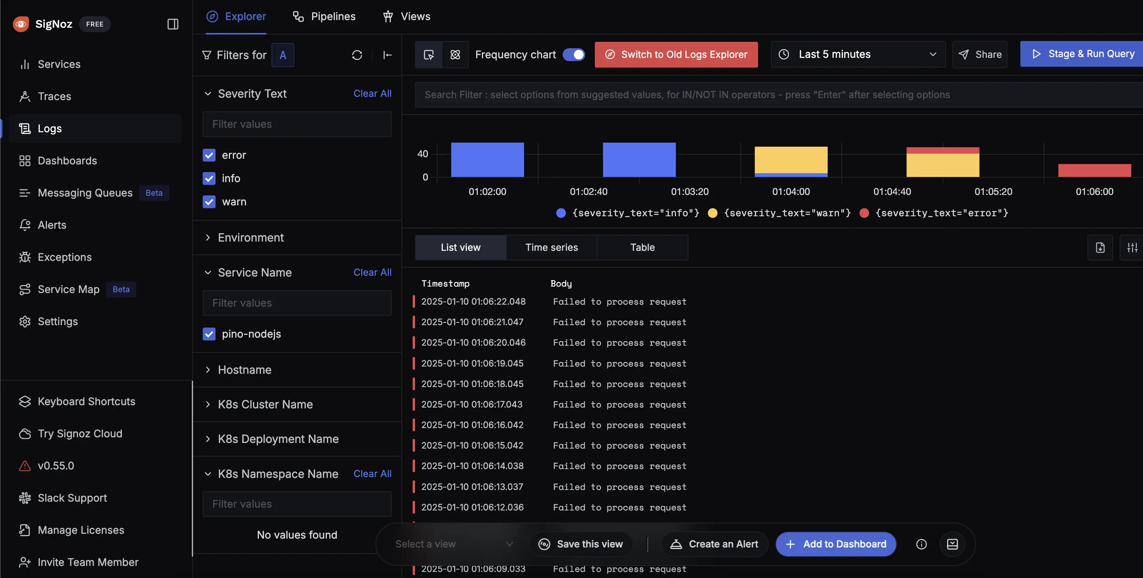The image size is (1143, 578).
Task: Click the collapse sidebar icon
Action: tap(173, 24)
